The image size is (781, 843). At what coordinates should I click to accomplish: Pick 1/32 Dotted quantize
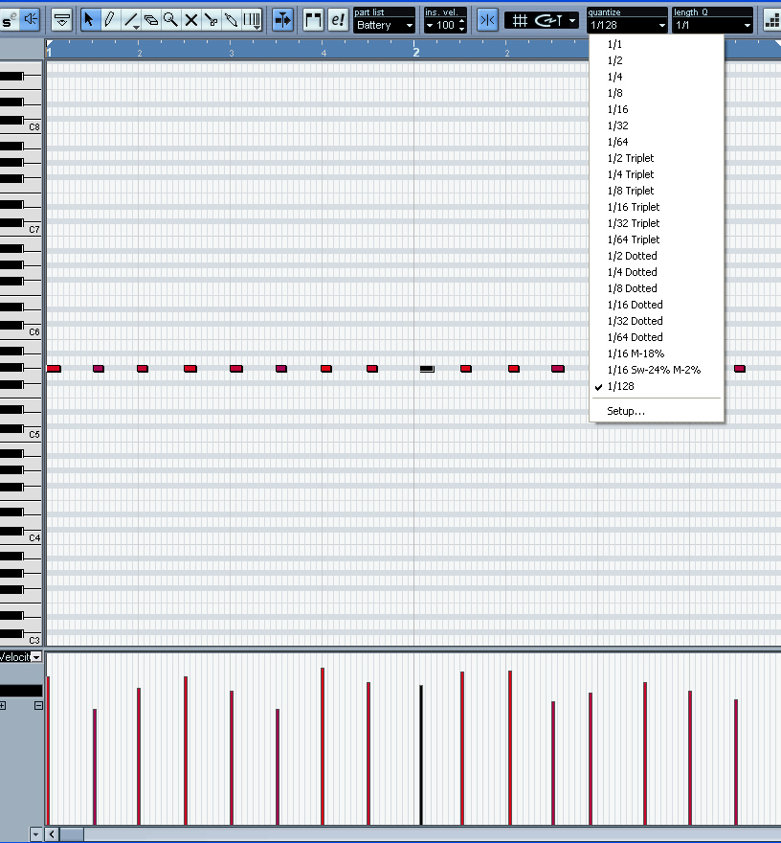click(x=657, y=321)
